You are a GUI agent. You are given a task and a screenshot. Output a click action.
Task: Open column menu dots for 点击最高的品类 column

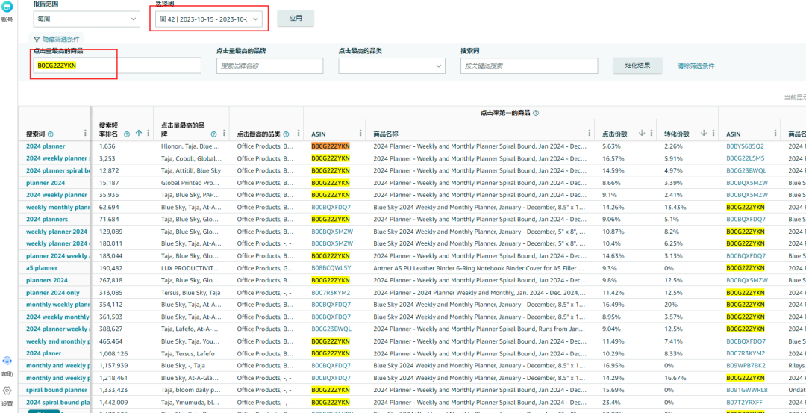point(299,133)
